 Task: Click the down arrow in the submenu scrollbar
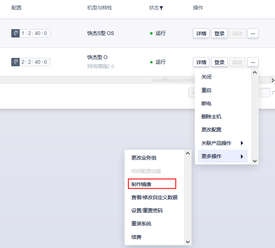[188, 242]
